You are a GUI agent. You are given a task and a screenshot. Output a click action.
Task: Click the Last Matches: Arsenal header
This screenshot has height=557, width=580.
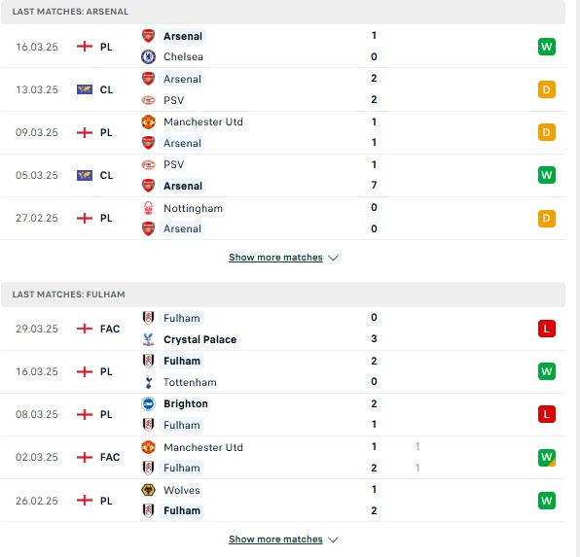pos(283,12)
